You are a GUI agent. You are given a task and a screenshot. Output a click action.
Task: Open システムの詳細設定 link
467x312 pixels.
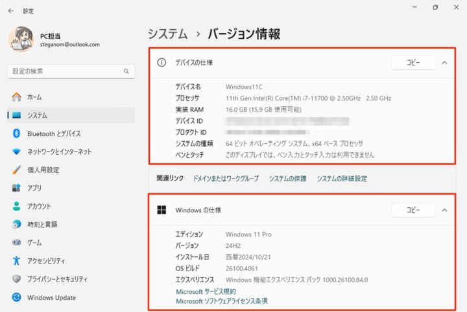pyautogui.click(x=342, y=178)
